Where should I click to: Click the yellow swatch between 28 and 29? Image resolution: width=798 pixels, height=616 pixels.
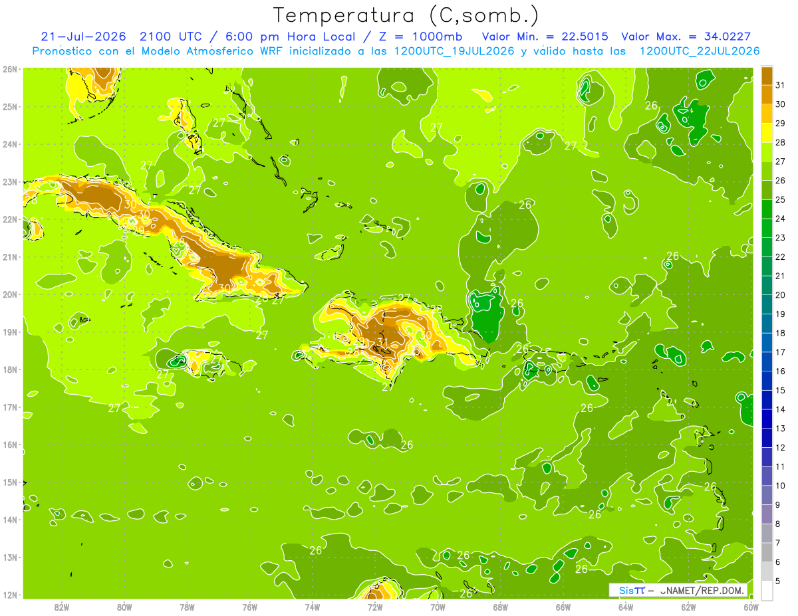pyautogui.click(x=767, y=133)
